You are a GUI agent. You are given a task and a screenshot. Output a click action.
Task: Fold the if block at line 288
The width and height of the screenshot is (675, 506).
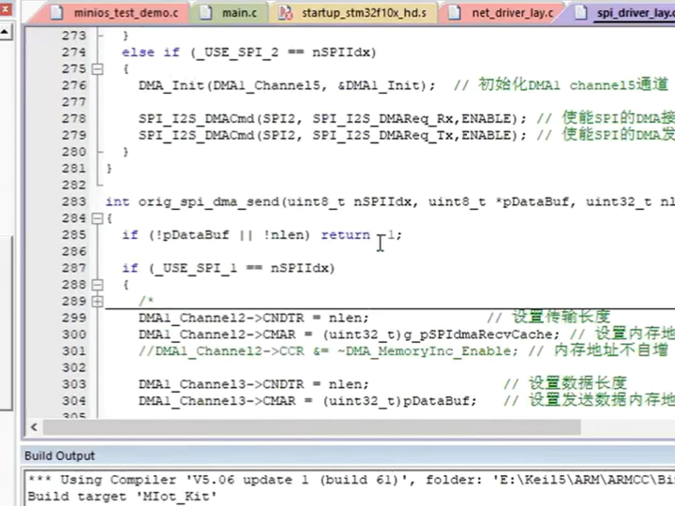pos(97,285)
